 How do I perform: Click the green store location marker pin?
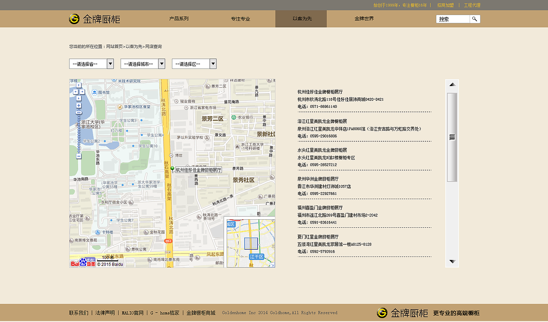pos(173,169)
